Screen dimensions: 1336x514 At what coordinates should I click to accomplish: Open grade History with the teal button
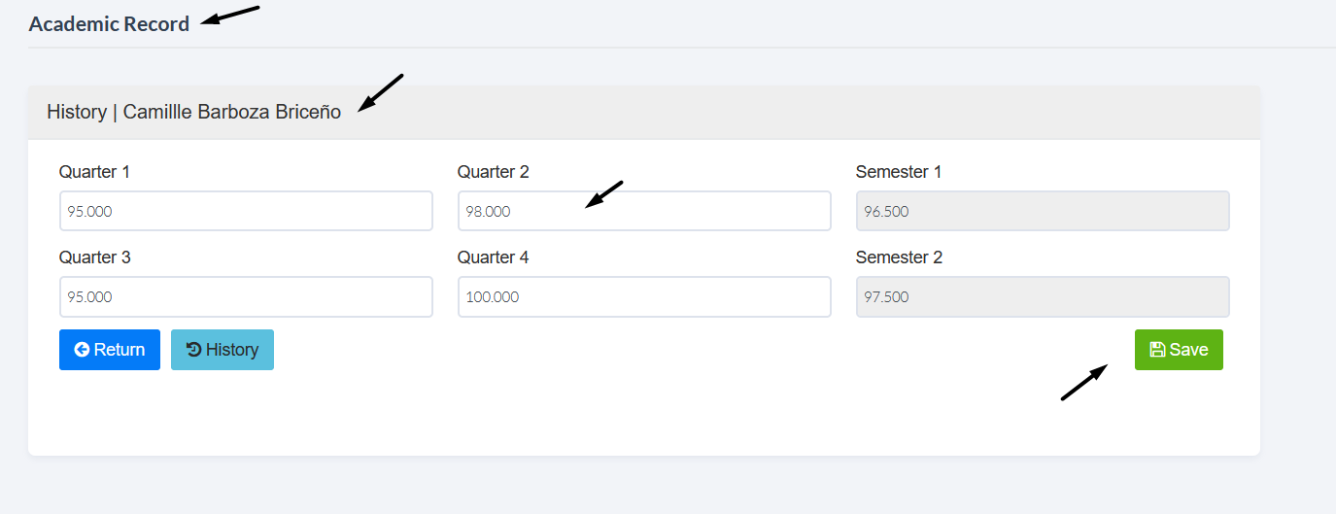click(223, 350)
